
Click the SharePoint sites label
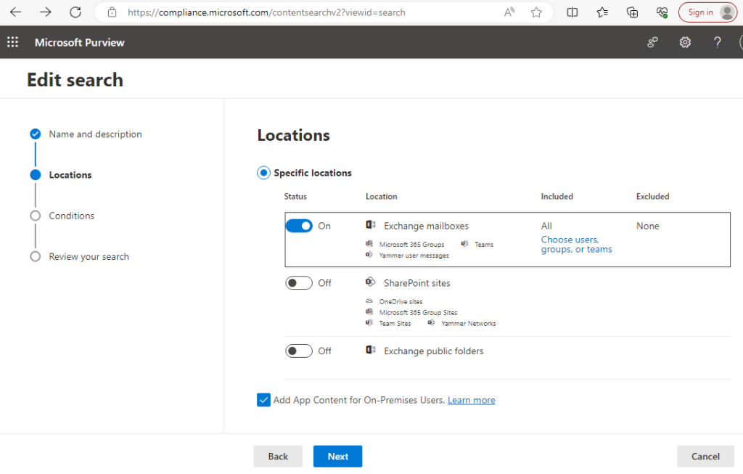click(417, 283)
